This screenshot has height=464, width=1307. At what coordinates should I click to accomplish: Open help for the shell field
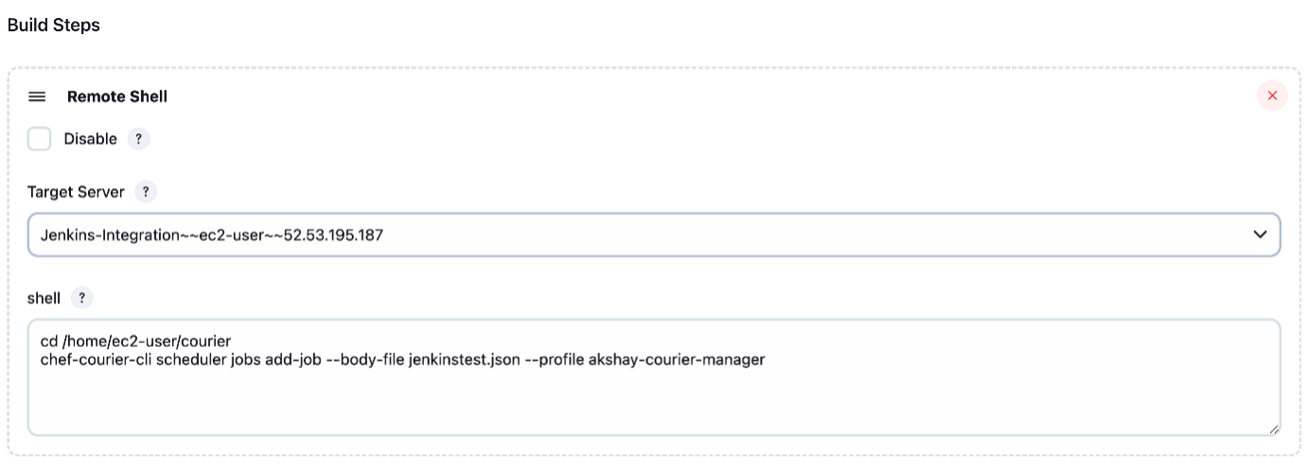81,298
